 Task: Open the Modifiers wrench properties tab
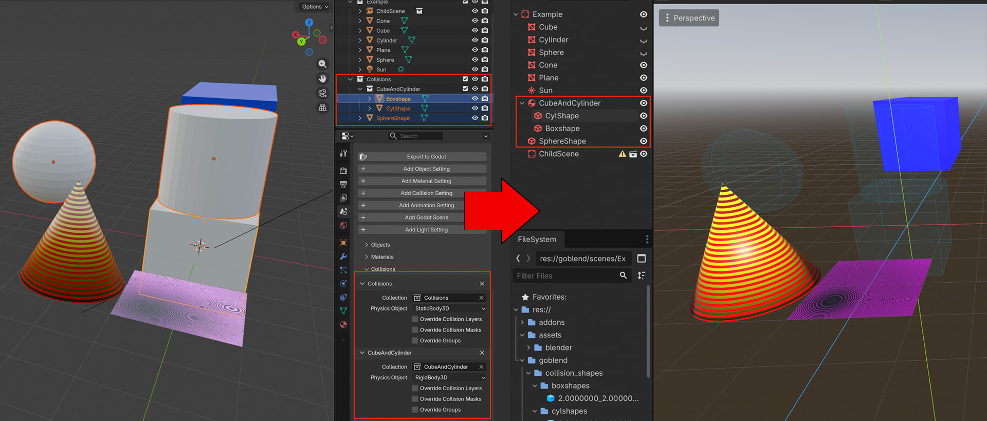[343, 257]
